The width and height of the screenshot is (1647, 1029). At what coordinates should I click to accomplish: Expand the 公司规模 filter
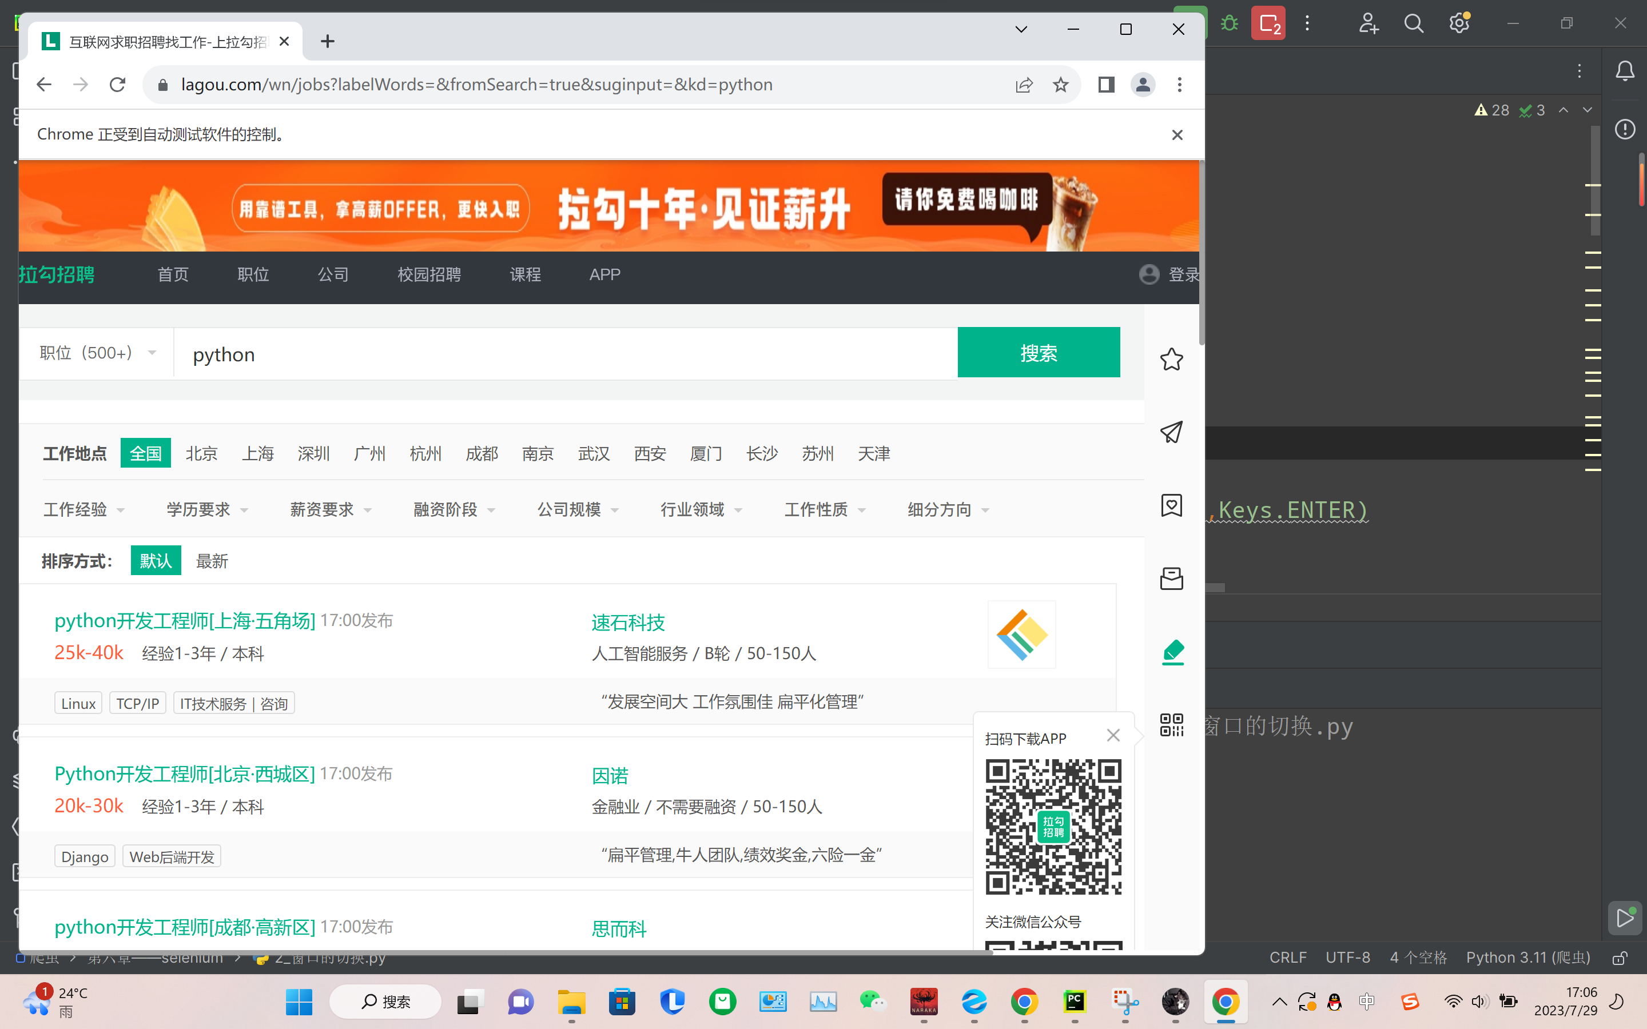point(578,509)
